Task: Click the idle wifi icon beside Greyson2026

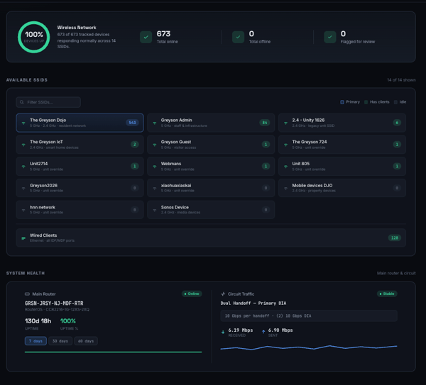Action: click(23, 189)
